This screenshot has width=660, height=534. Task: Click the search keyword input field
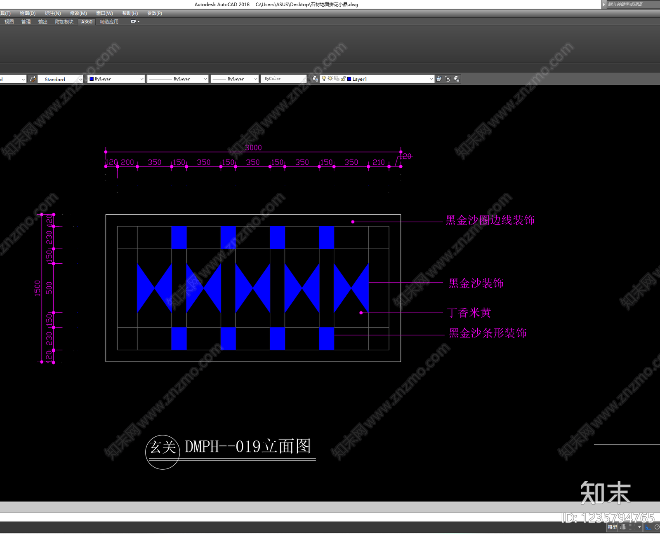click(633, 4)
